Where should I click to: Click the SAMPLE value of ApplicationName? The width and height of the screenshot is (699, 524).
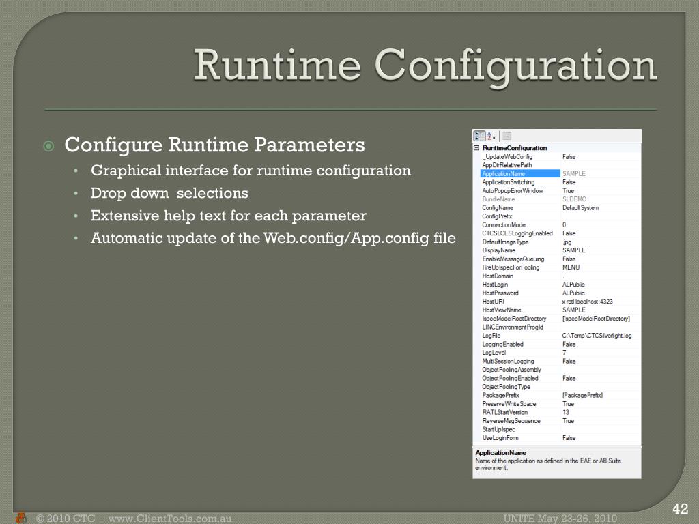click(x=573, y=173)
